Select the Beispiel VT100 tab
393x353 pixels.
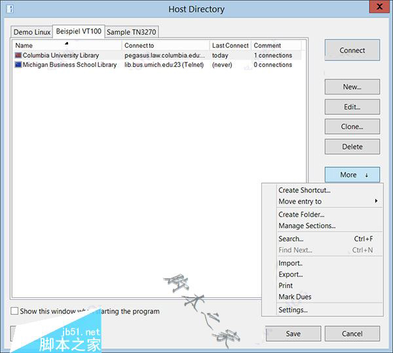[x=79, y=31]
